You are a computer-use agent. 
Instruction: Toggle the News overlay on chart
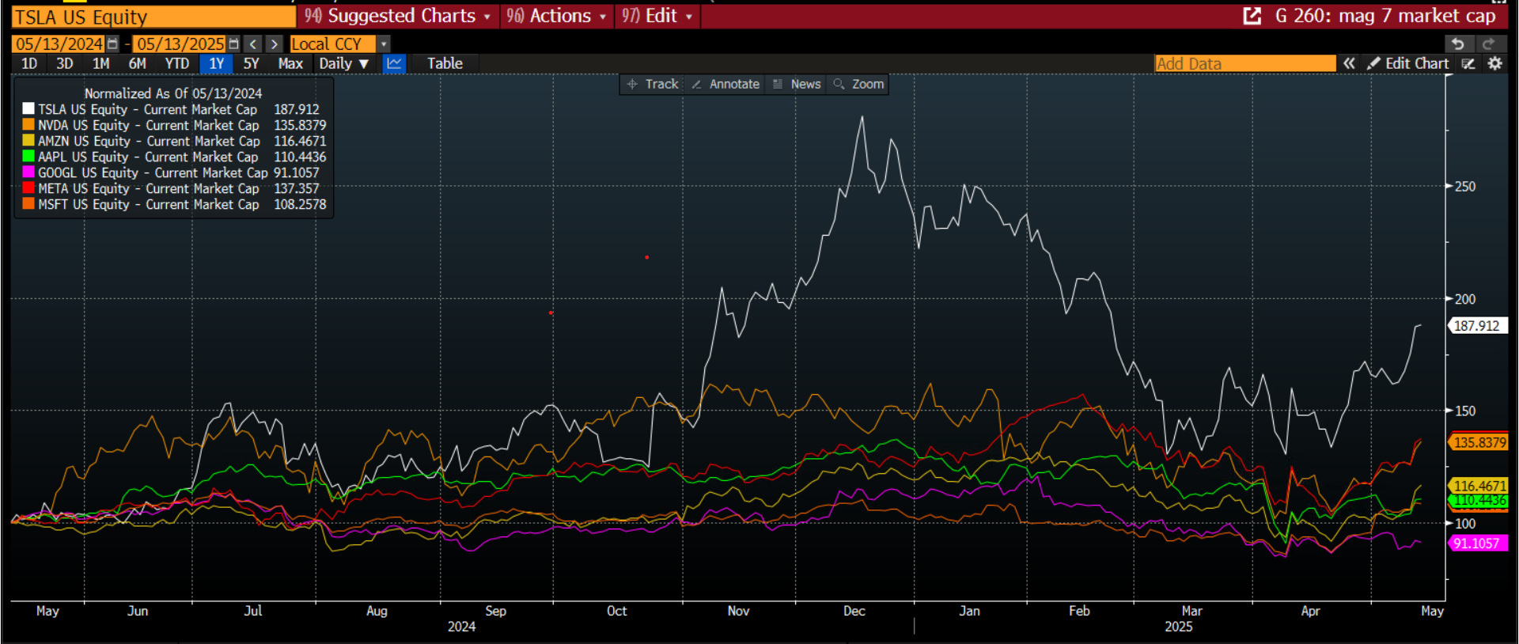pos(797,84)
